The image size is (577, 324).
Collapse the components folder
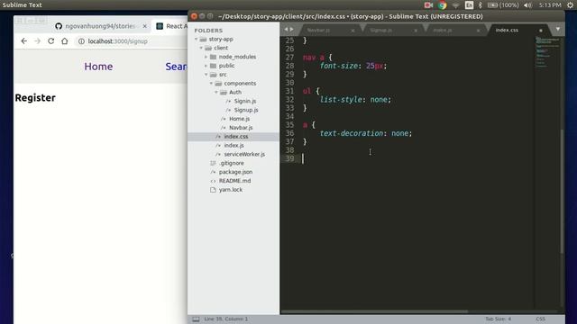point(211,84)
